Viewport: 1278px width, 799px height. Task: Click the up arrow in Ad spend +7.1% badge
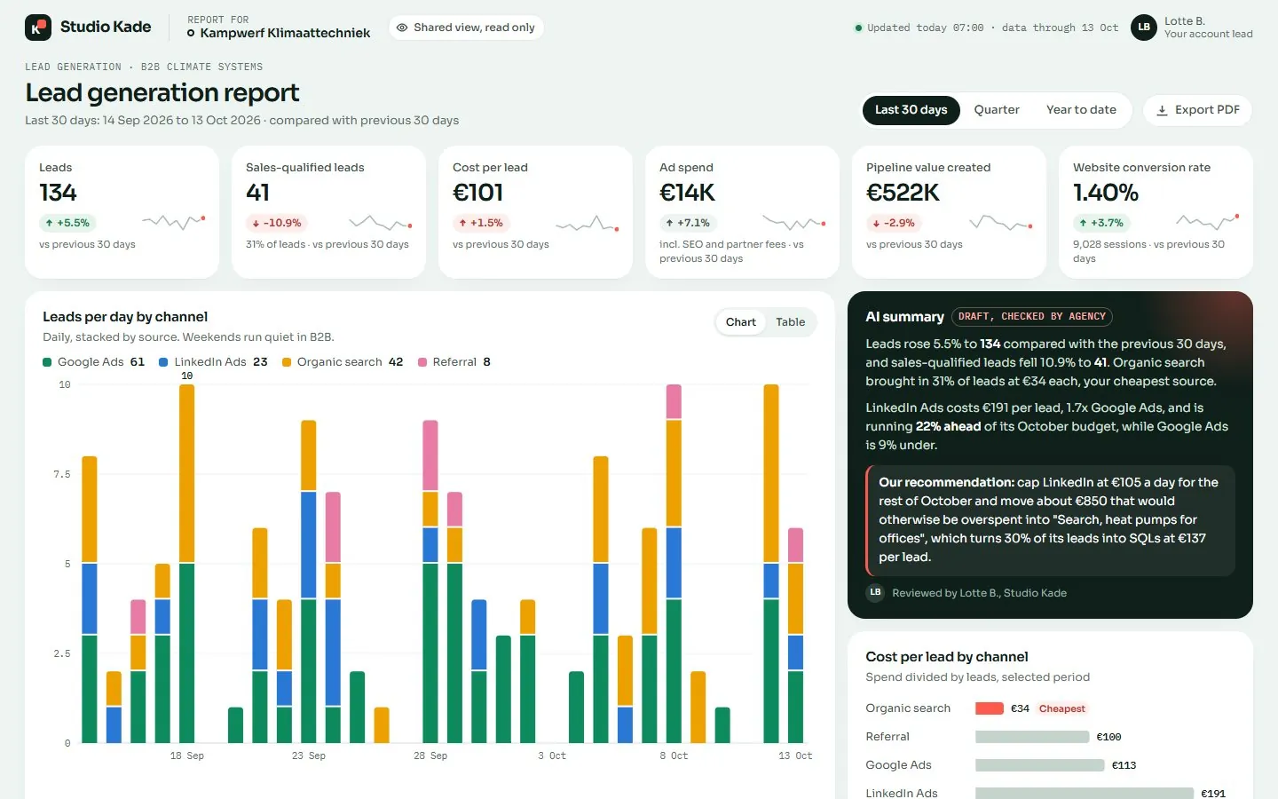pos(669,223)
